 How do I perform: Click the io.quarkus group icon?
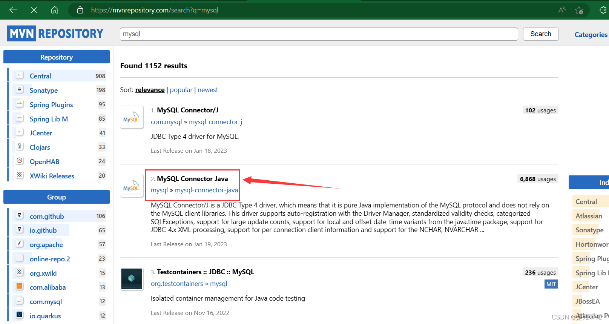(x=20, y=315)
